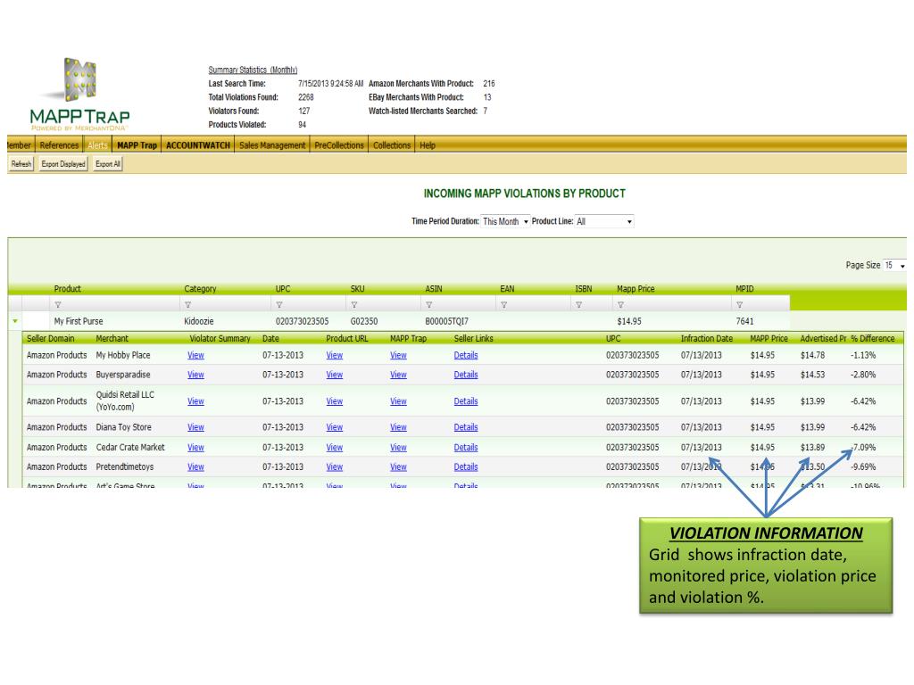Image resolution: width=914 pixels, height=685 pixels.
Task: Sort by the ASIN column header
Action: pos(434,288)
